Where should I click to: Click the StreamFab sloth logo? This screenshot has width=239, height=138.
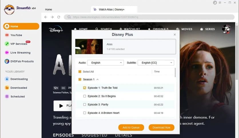[9, 9]
